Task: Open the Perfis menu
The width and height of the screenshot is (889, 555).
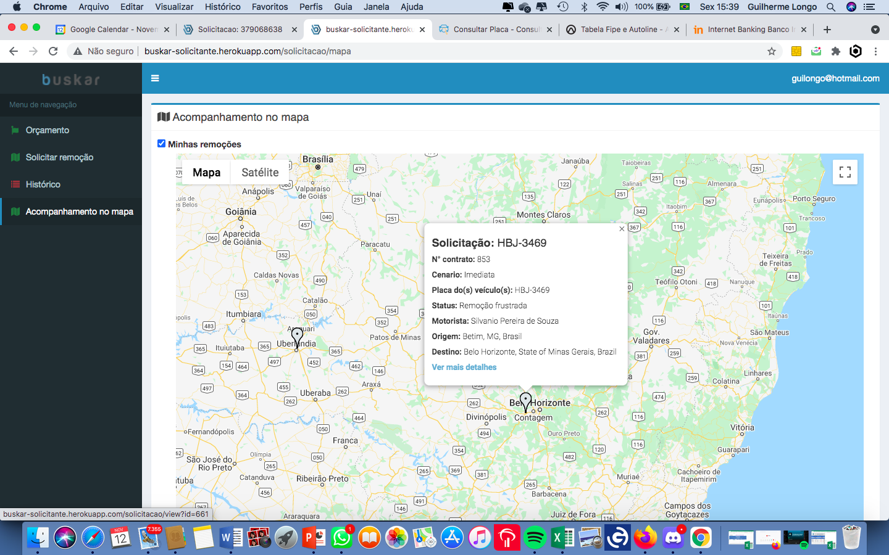Action: (311, 7)
